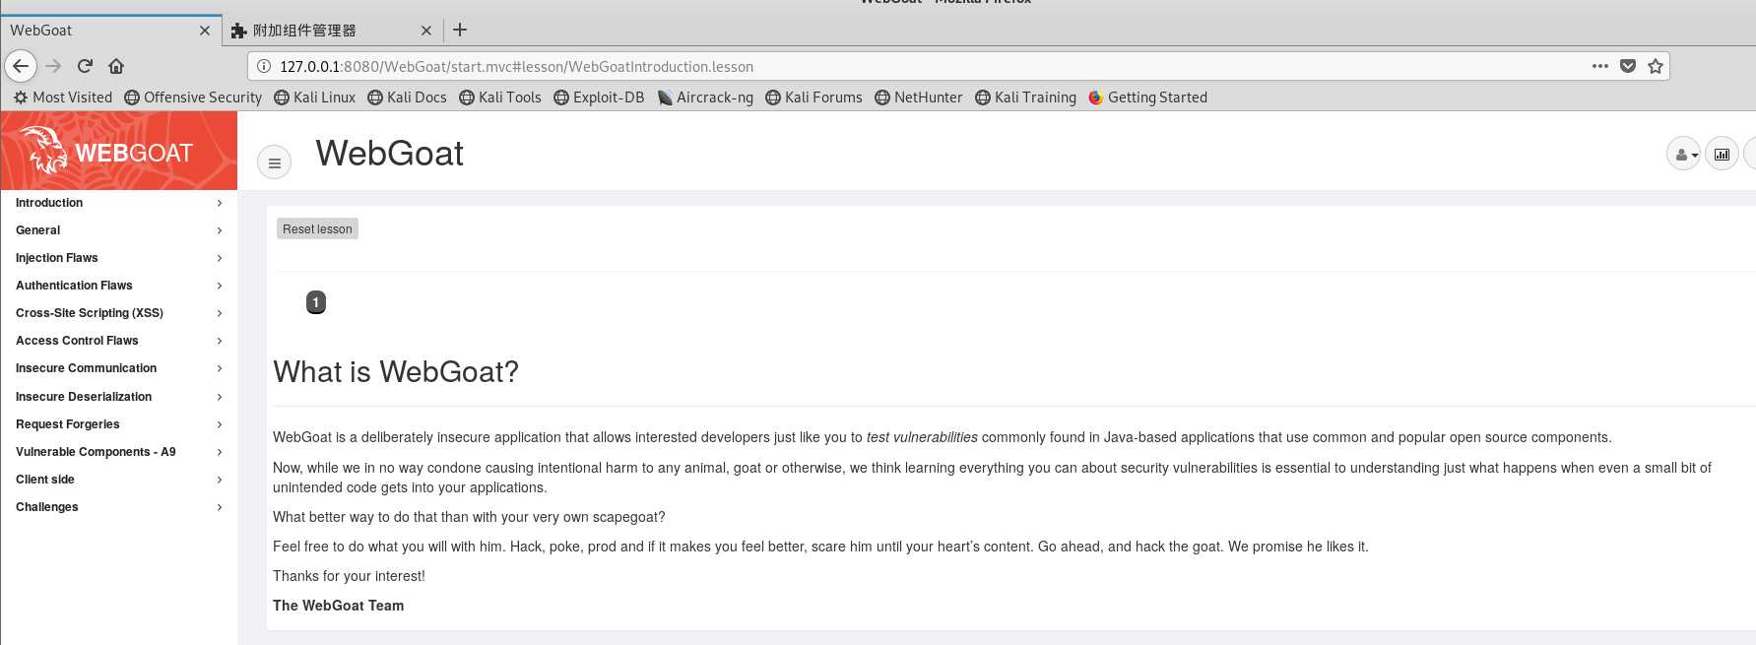This screenshot has height=645, width=1756.
Task: Close the WebGoat tab
Action: click(205, 31)
